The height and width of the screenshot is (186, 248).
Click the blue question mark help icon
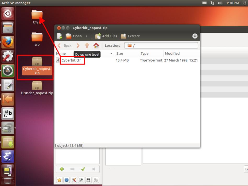67,180
